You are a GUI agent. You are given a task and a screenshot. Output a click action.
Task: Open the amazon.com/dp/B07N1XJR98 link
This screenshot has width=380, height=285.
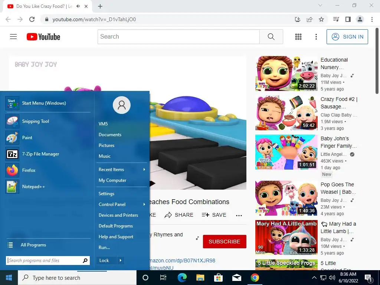(x=182, y=261)
